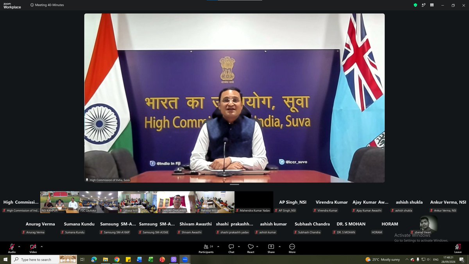Select the NSI KANPUR video thumbnail
469x264 pixels.
point(59,202)
